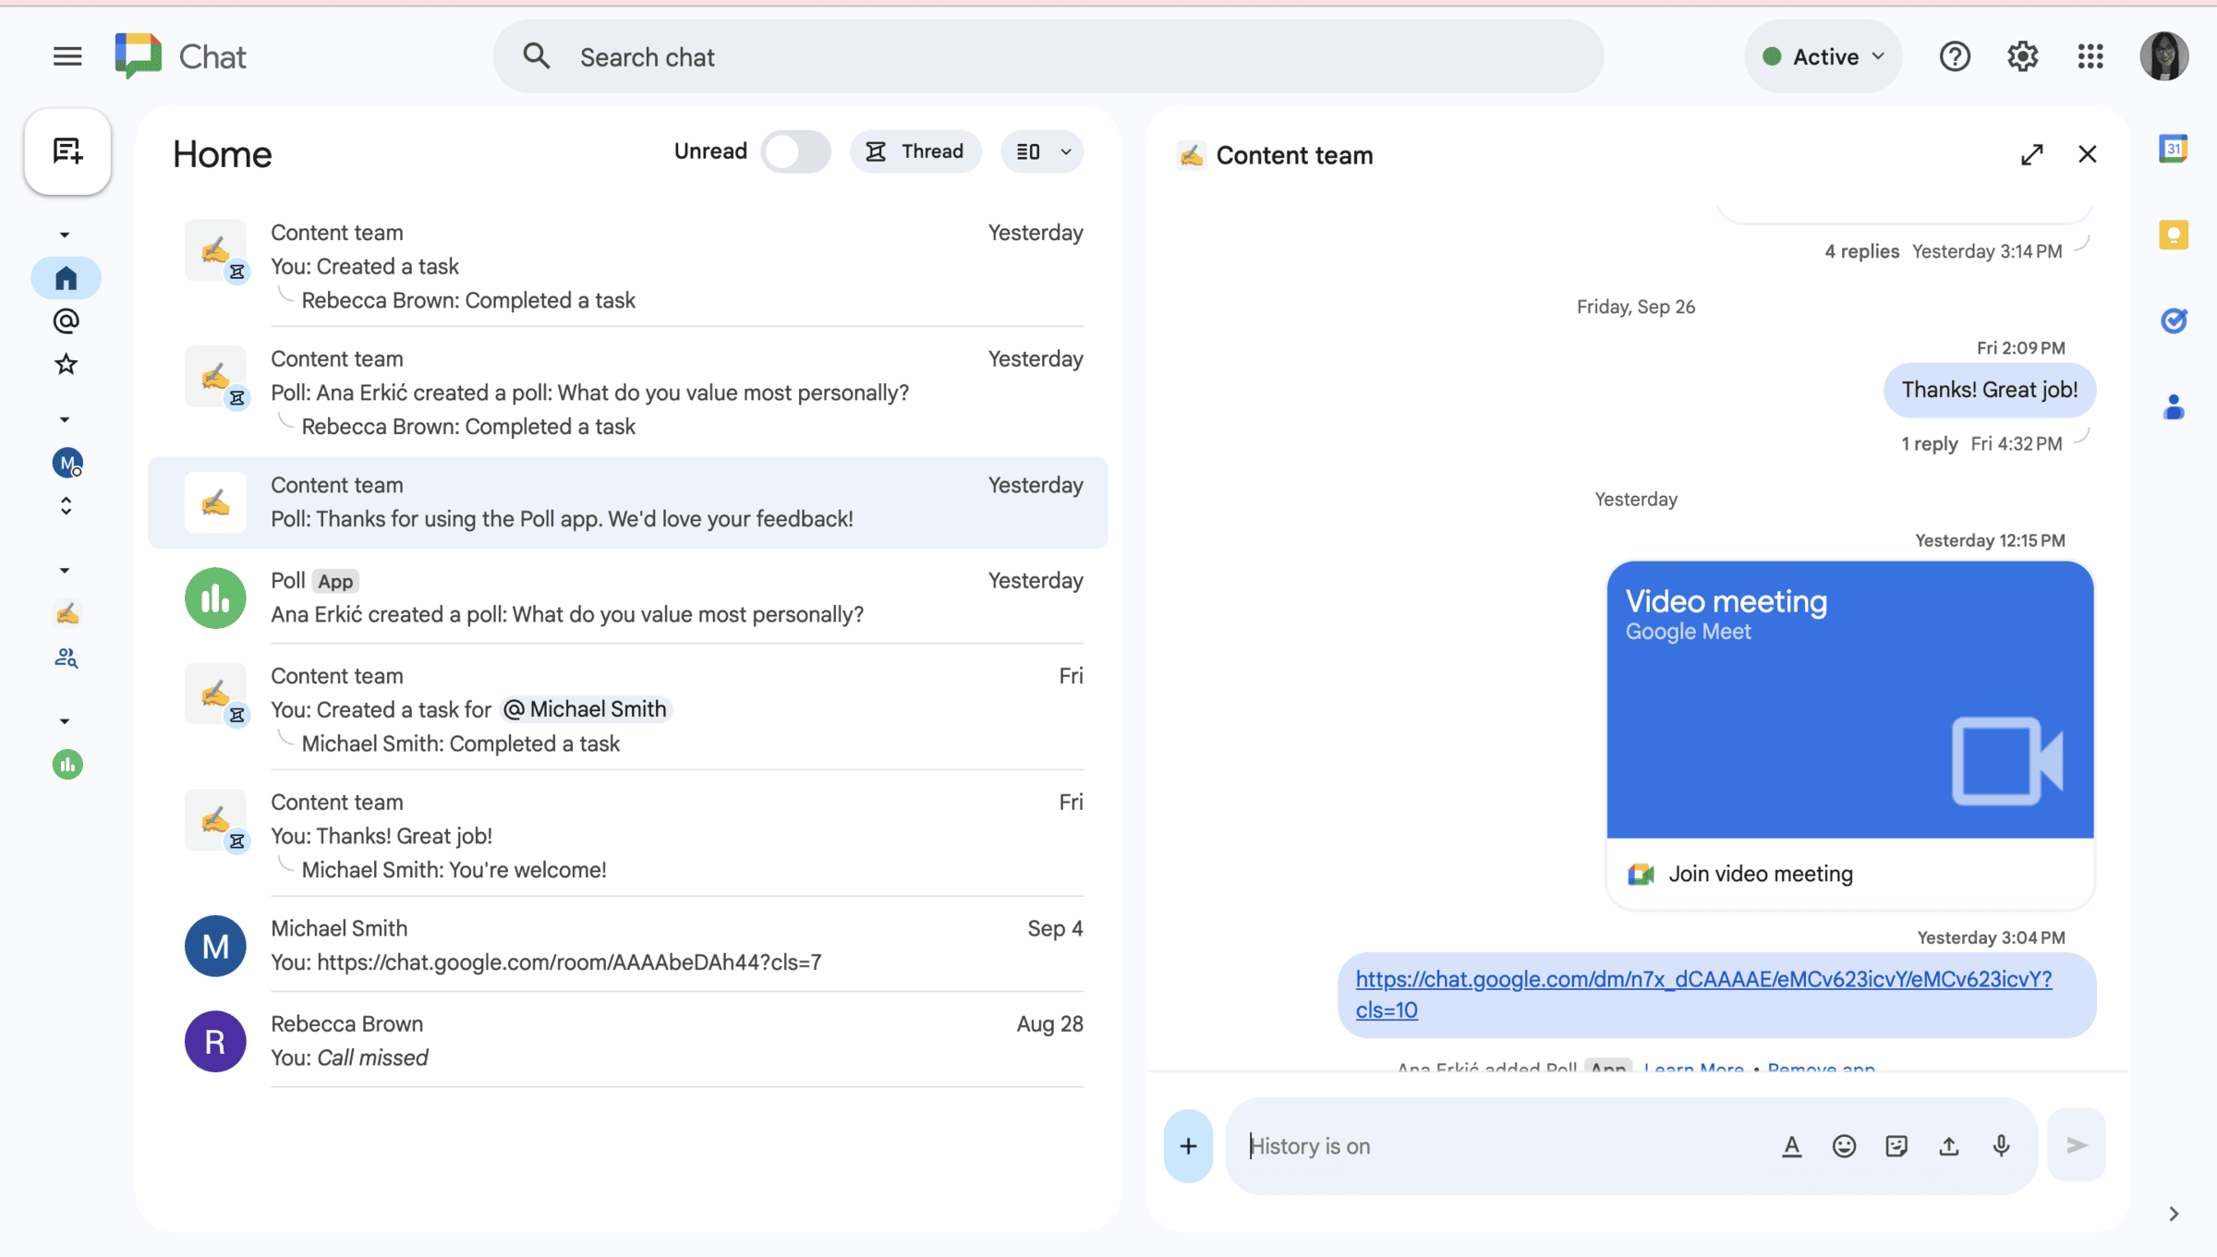Toggle the Unread filter switch
2217x1257 pixels.
(795, 151)
